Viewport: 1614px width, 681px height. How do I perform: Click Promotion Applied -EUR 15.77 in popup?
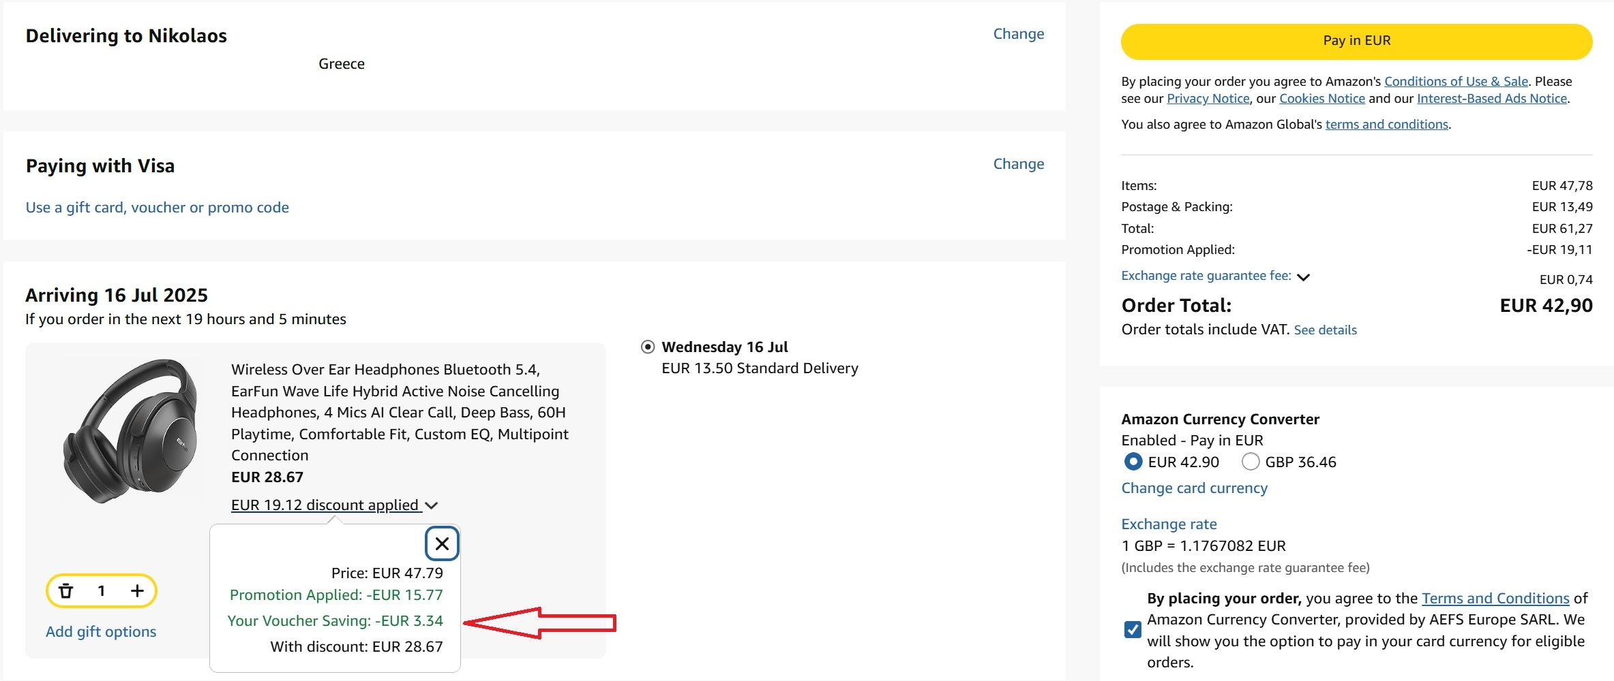336,595
